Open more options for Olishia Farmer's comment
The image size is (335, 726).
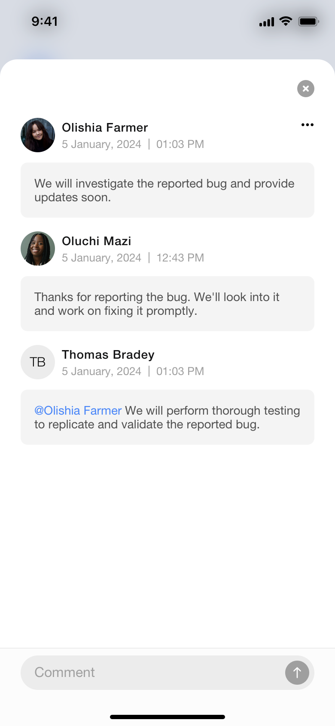pos(308,125)
